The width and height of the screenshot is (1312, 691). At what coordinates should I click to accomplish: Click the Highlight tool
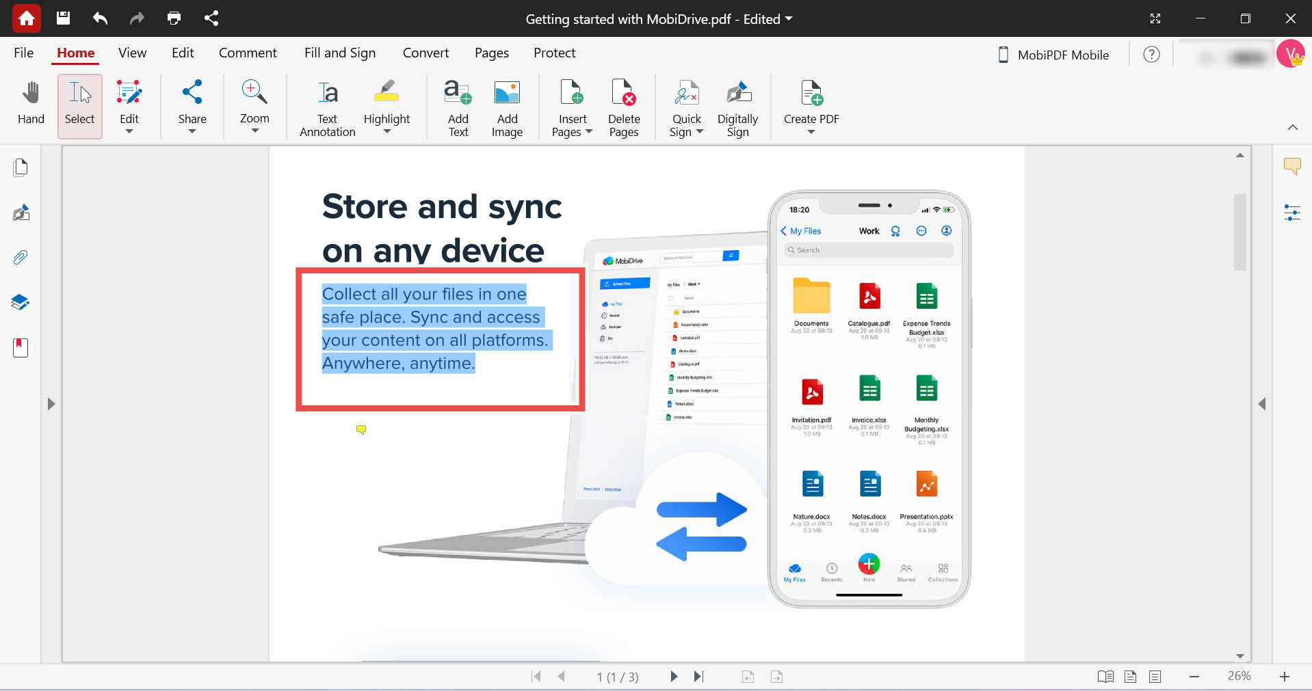coord(386,103)
